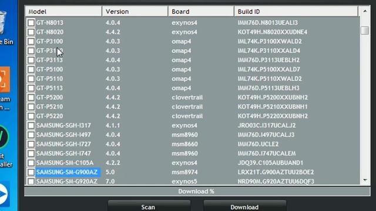The width and height of the screenshot is (376, 211).
Task: Tick the GT-P5113 checkbox
Action: (x=31, y=88)
